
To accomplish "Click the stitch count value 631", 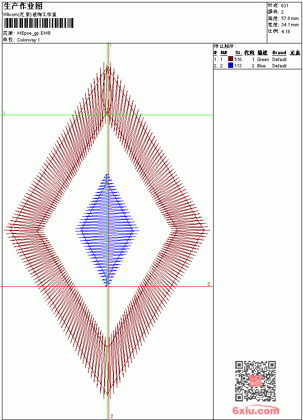I will point(285,5).
